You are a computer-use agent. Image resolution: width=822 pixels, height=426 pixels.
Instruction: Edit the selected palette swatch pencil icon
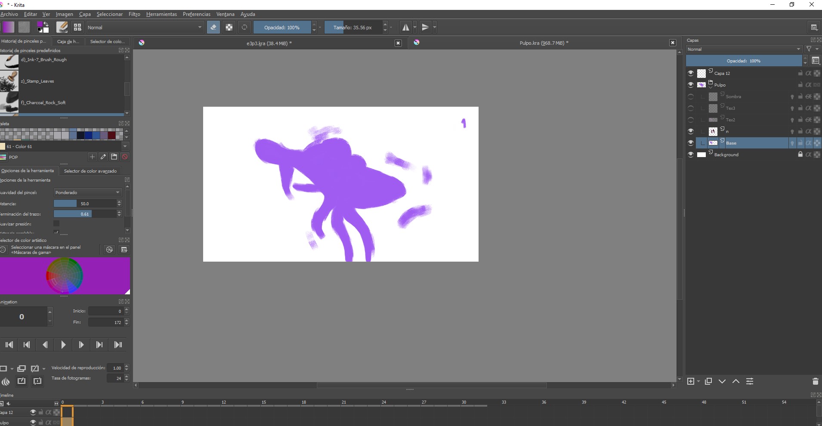click(x=103, y=157)
